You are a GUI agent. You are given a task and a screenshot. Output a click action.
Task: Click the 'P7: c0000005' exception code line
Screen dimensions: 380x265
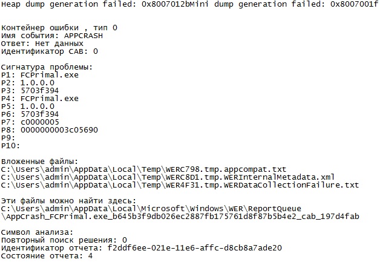[x=30, y=122]
